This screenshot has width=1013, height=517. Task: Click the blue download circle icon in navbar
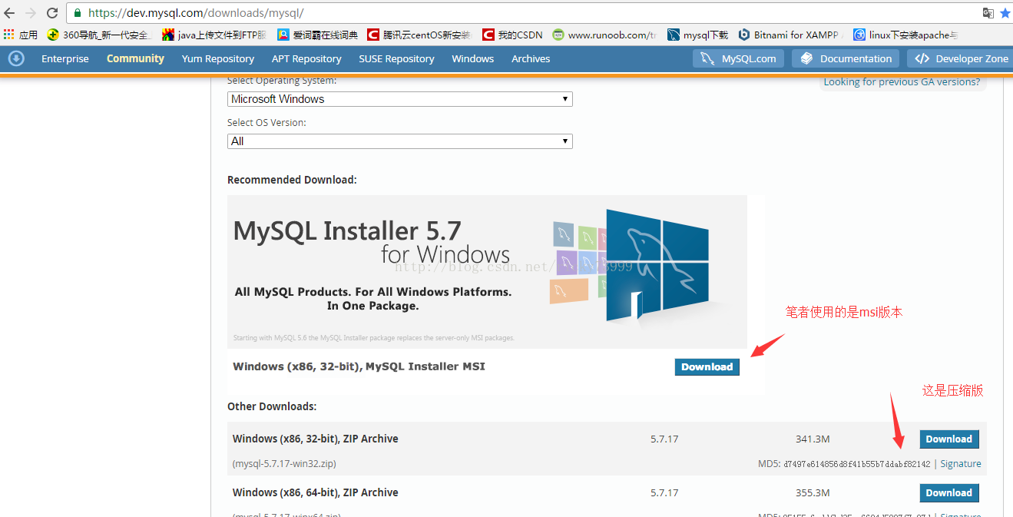tap(16, 58)
